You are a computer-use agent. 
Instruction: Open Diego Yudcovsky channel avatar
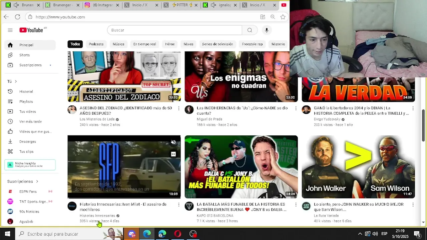306,110
